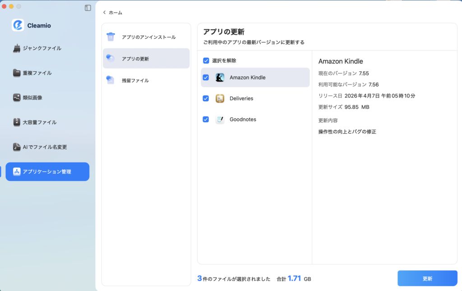Screen dimensions: 462x291
Task: Click the Amazon Kindle app icon
Action: (x=220, y=77)
